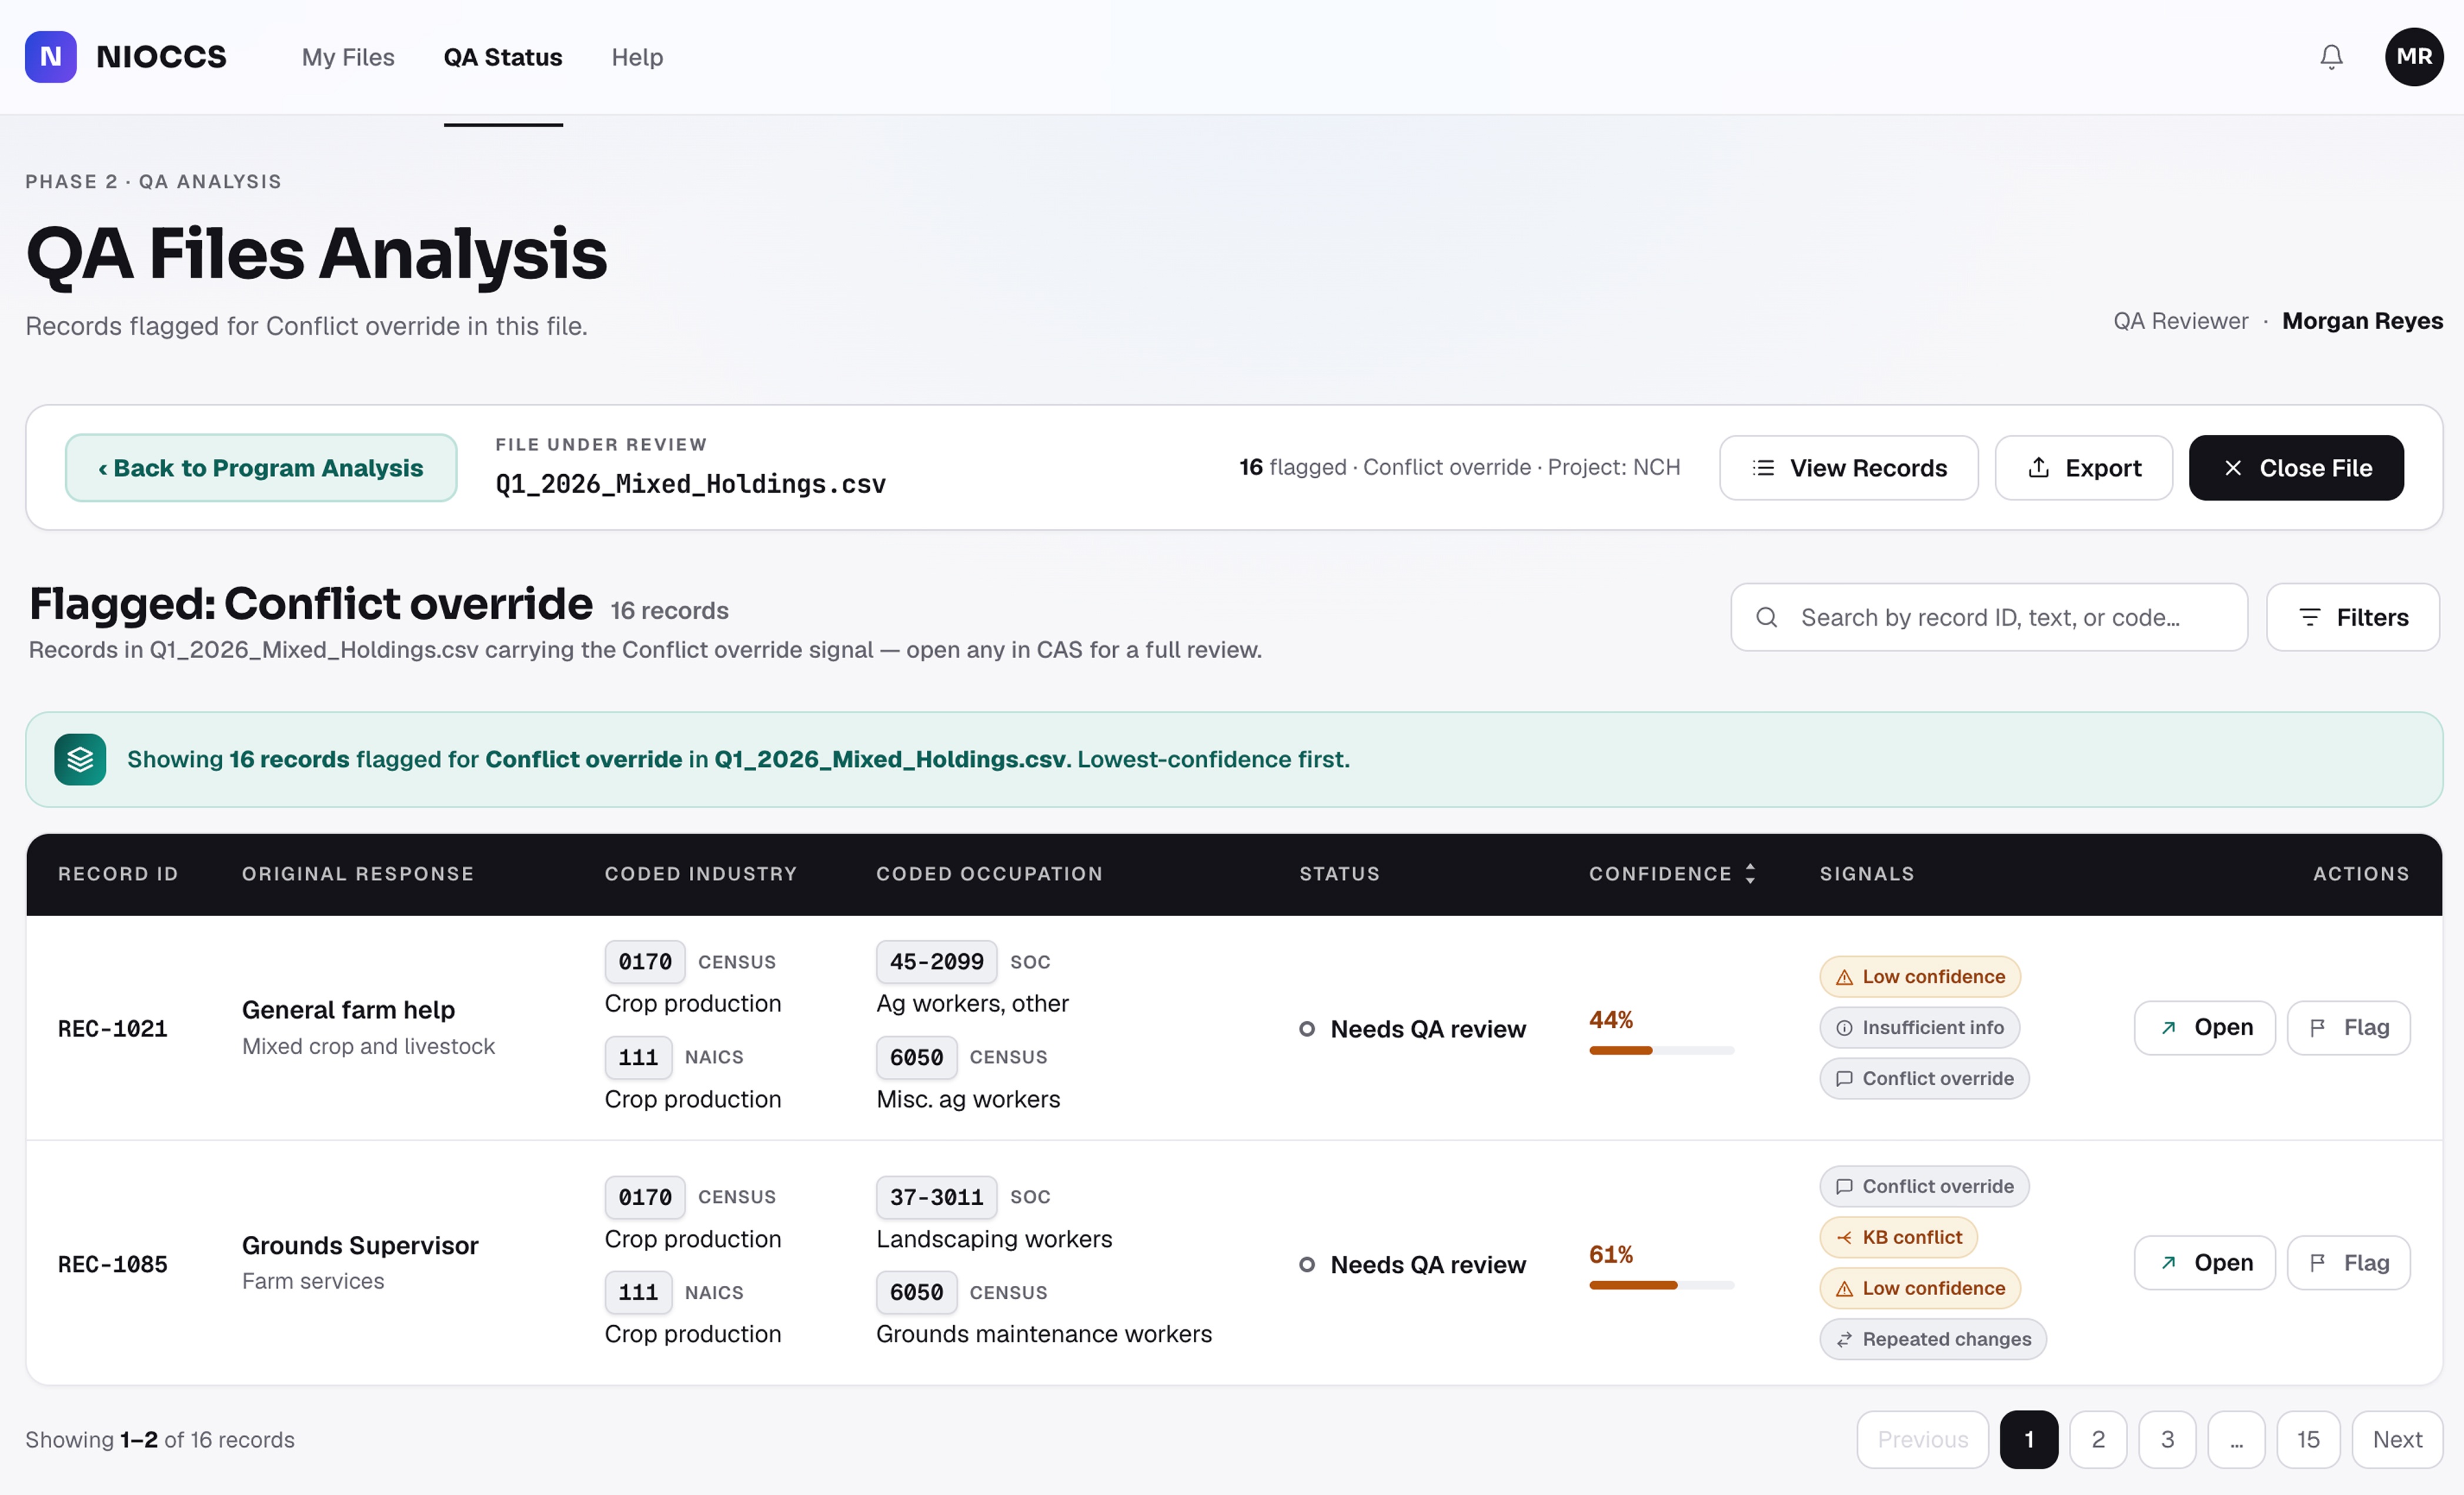Click KB conflict signal on REC-1085
Image resolution: width=2464 pixels, height=1495 pixels.
[1898, 1237]
